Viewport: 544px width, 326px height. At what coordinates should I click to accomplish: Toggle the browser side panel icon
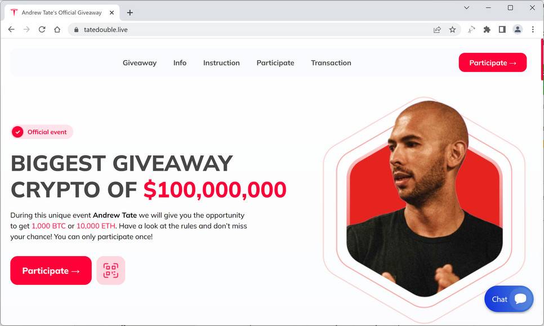[x=502, y=30]
